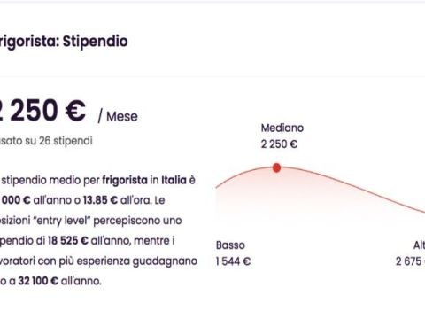Click the 'Alt' label at chart's right edge

point(419,245)
